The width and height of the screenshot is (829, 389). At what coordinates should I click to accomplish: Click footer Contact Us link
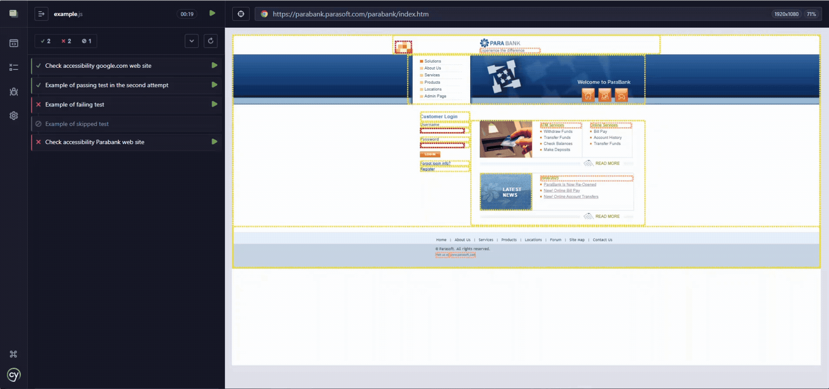pyautogui.click(x=602, y=240)
